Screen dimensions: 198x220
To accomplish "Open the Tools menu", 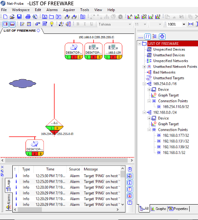I will coord(84,10).
